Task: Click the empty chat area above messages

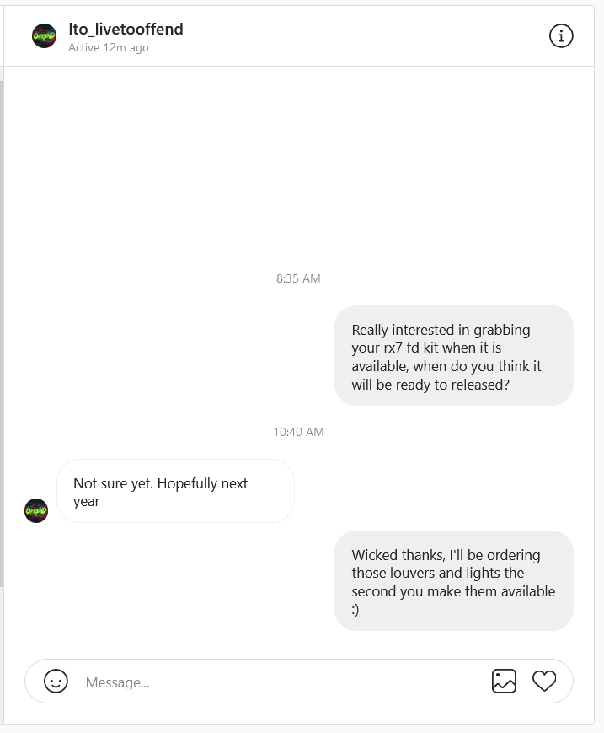Action: click(x=299, y=169)
